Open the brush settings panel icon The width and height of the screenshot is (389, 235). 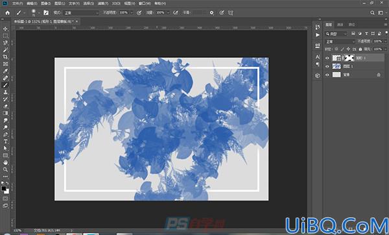point(46,13)
